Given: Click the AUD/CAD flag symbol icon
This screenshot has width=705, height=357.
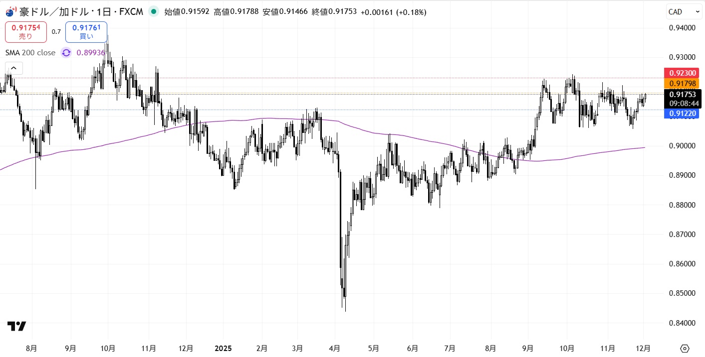Looking at the screenshot, I should pos(11,11).
